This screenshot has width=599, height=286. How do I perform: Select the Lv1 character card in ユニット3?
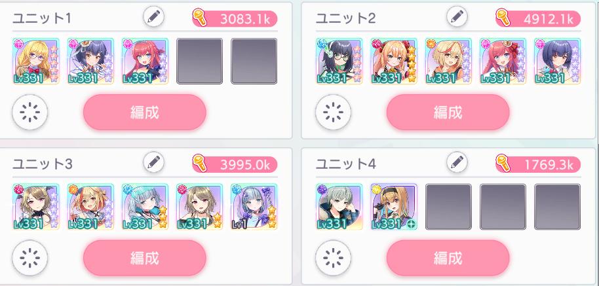[254, 207]
